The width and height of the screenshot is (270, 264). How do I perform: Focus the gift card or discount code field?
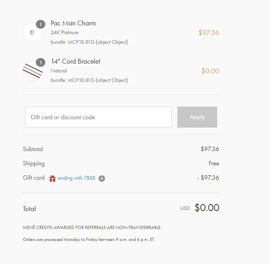click(98, 117)
